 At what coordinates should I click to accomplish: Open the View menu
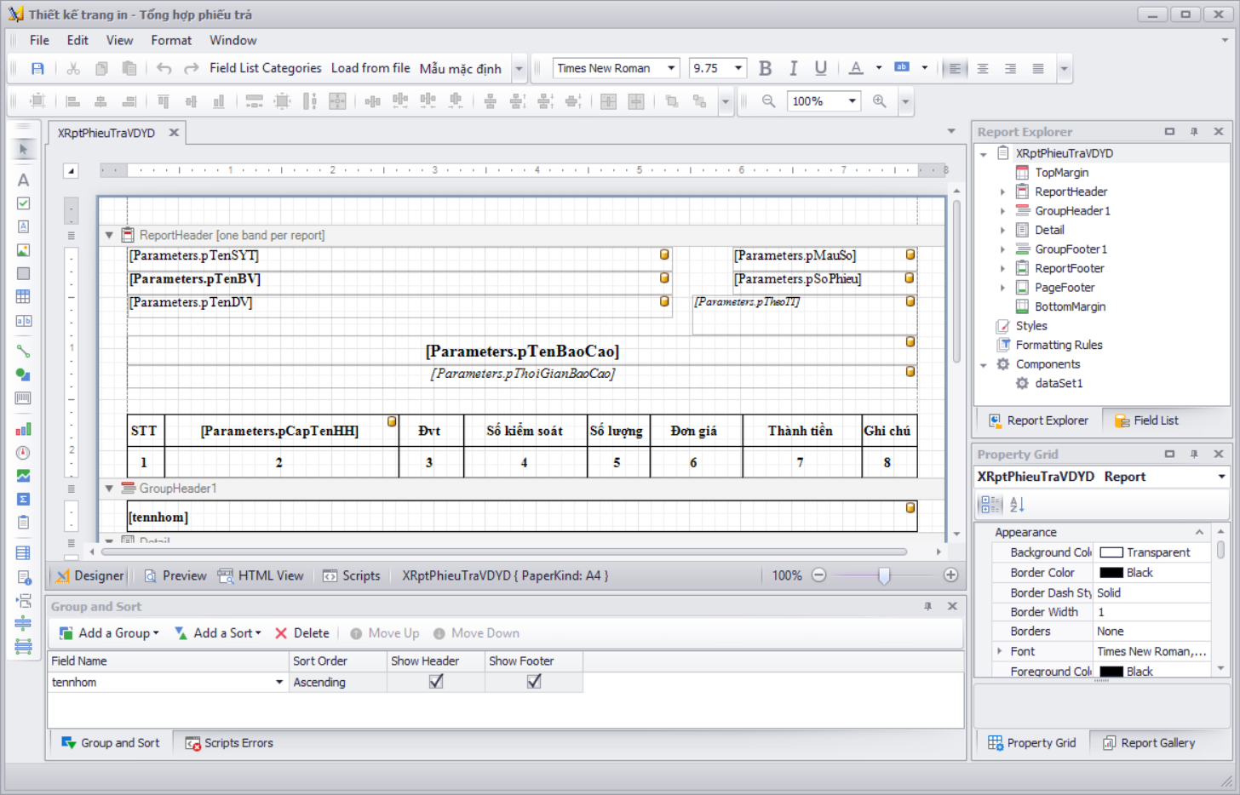119,40
